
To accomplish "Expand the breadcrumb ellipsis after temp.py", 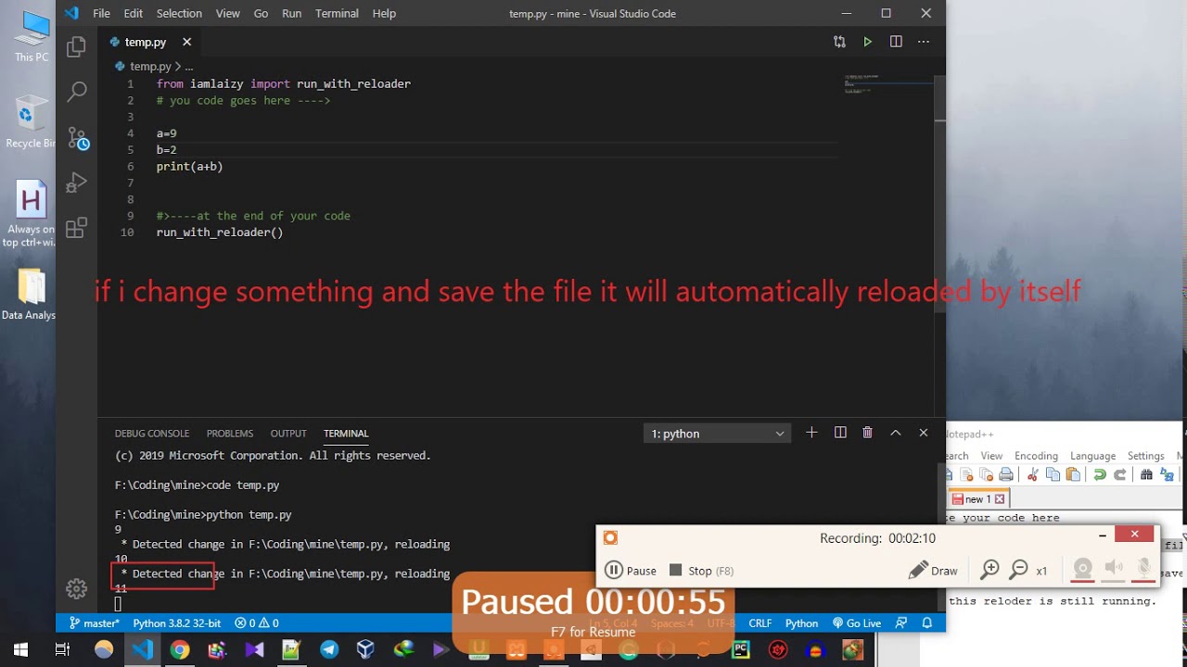I will (189, 67).
